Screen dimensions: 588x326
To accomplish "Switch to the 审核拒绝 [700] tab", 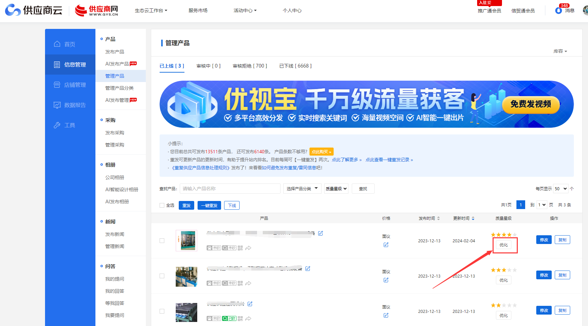I will (250, 66).
